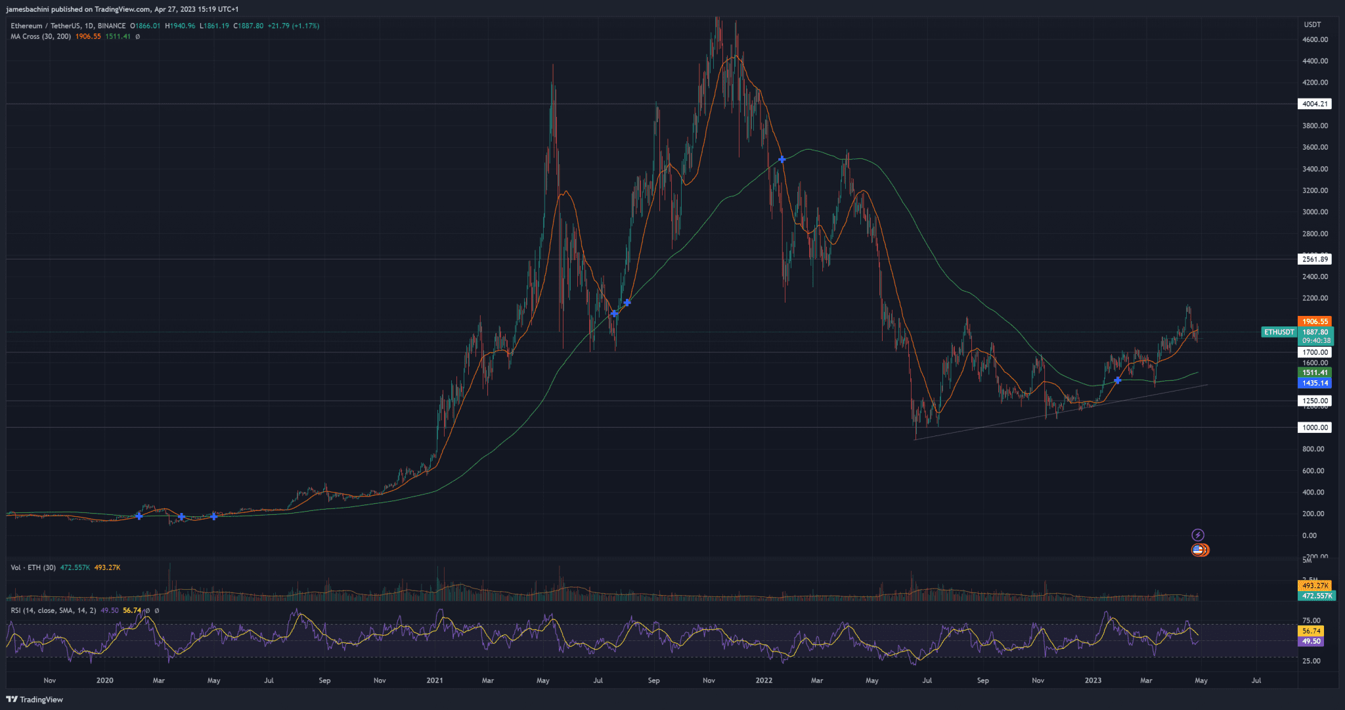Click the yellow 56.74 RSI SMA value label
Viewport: 1345px width, 710px height.
coord(131,610)
